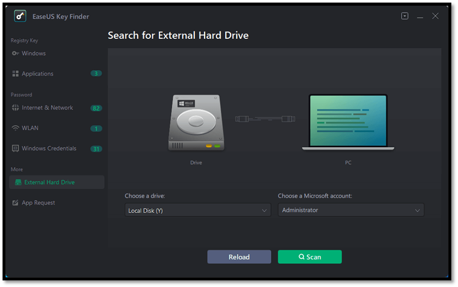Click the 'Password' sidebar heading
Screen dimensions: 458x287
pyautogui.click(x=21, y=95)
